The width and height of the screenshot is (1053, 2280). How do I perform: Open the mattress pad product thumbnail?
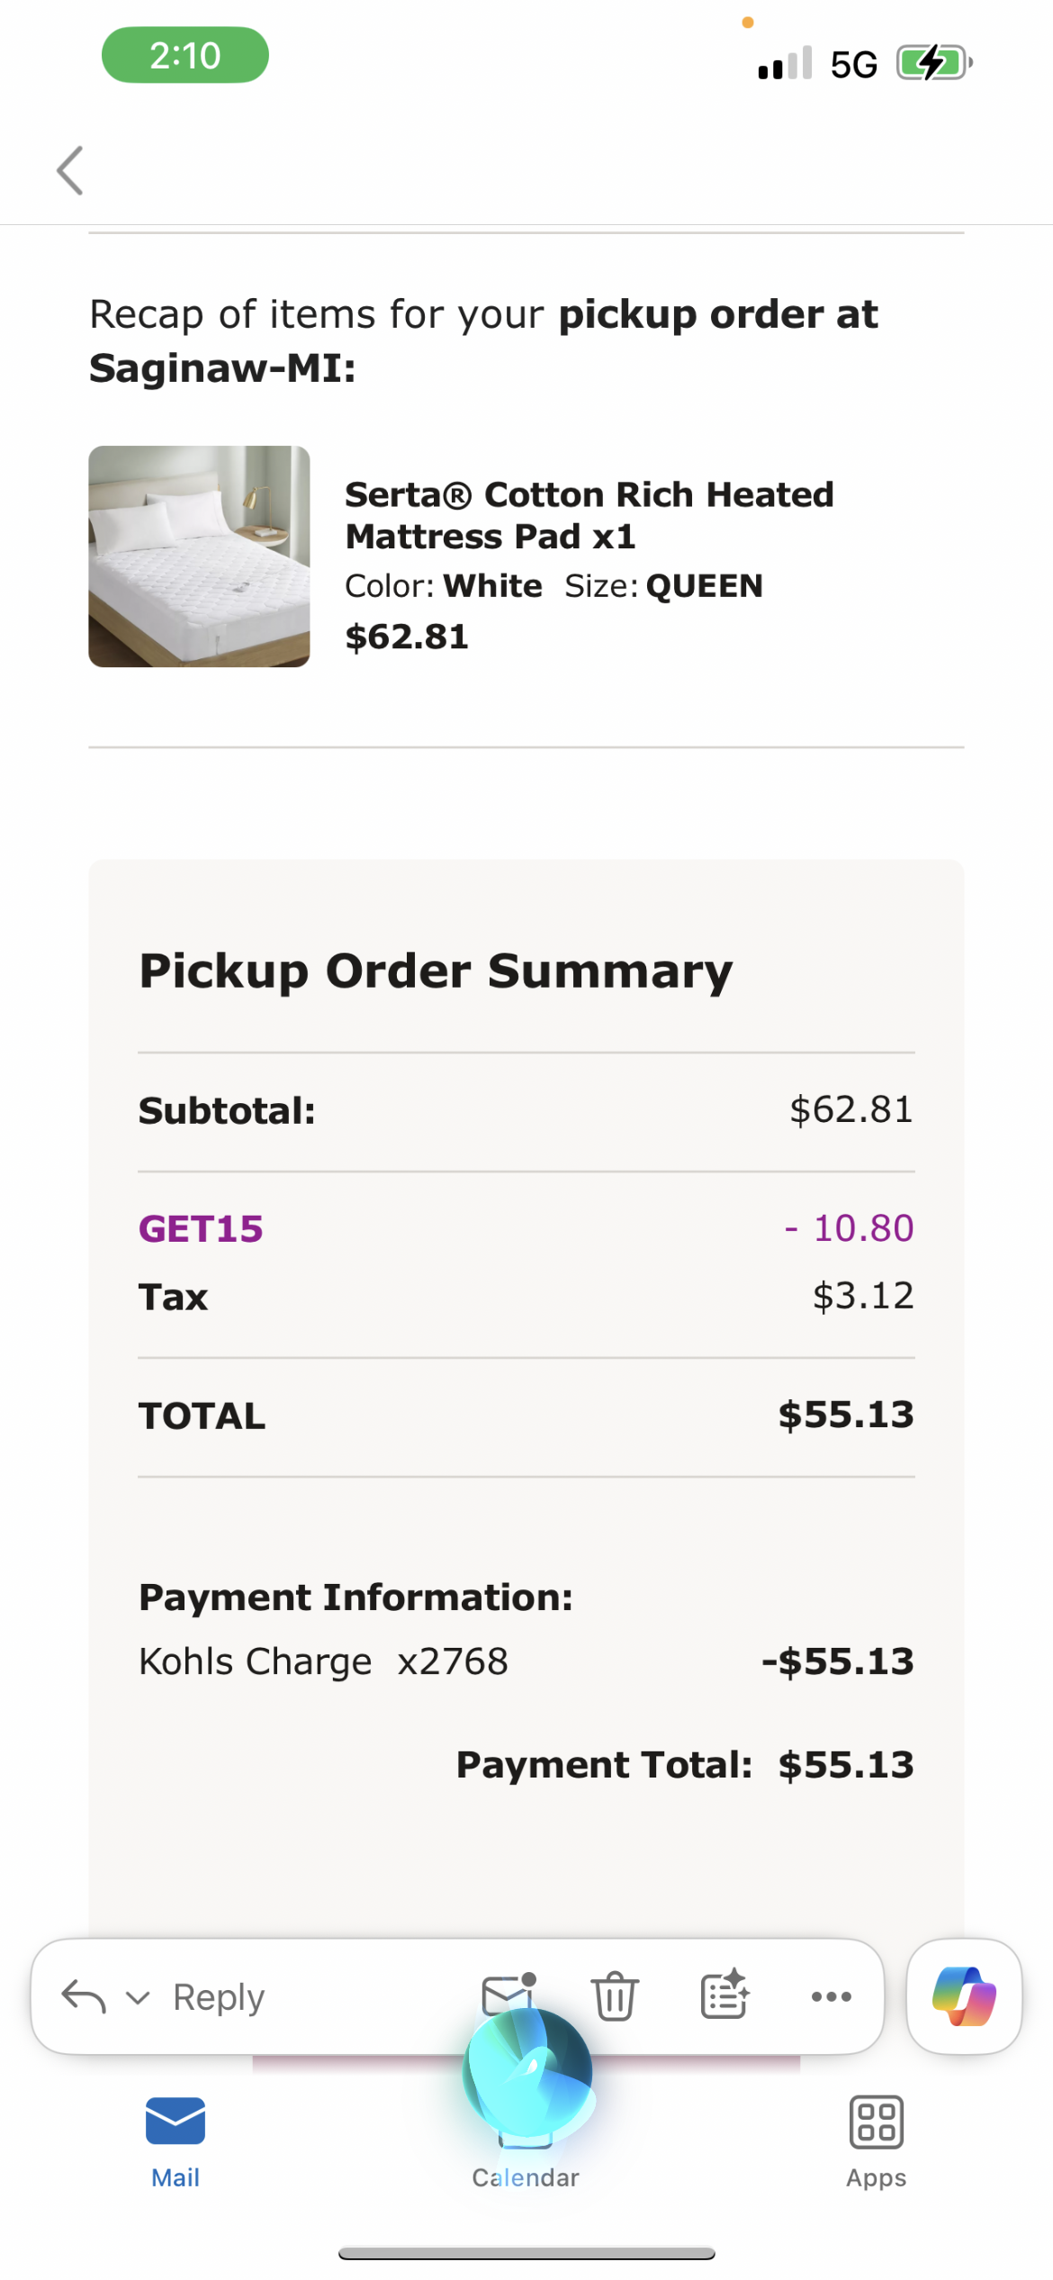tap(199, 556)
